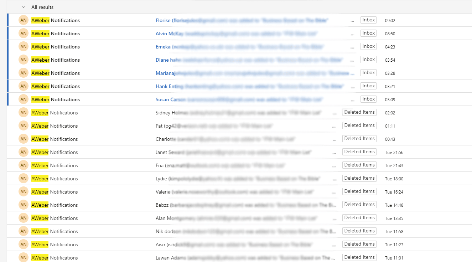Open the Babzz email from Tue 14:48
The height and width of the screenshot is (262, 472).
[x=239, y=205]
